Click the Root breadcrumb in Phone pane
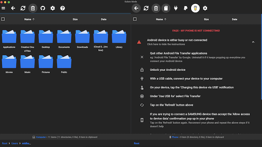 (137, 143)
